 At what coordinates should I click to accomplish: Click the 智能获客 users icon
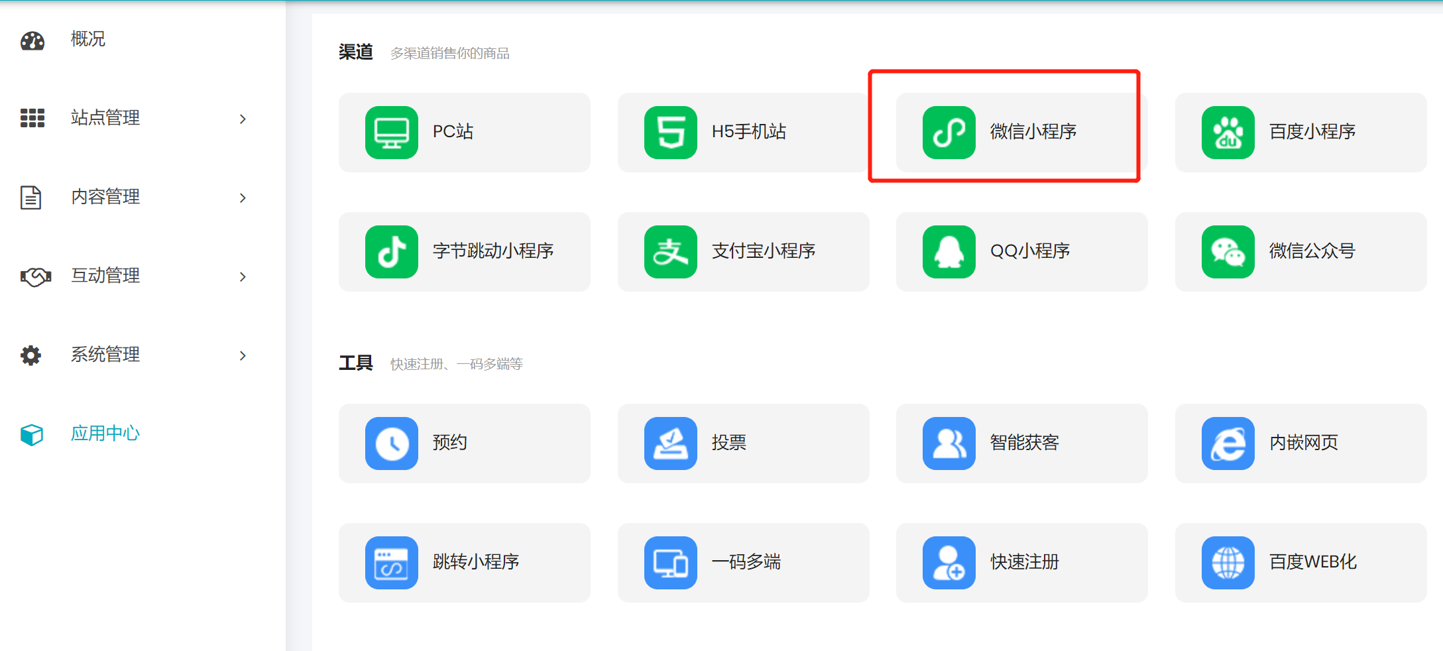949,444
